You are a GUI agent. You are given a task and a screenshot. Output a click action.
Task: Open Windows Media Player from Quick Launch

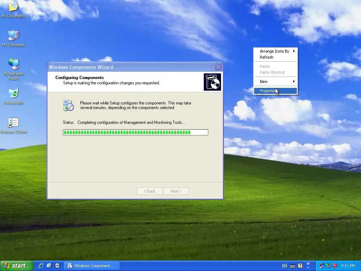pyautogui.click(x=57, y=266)
